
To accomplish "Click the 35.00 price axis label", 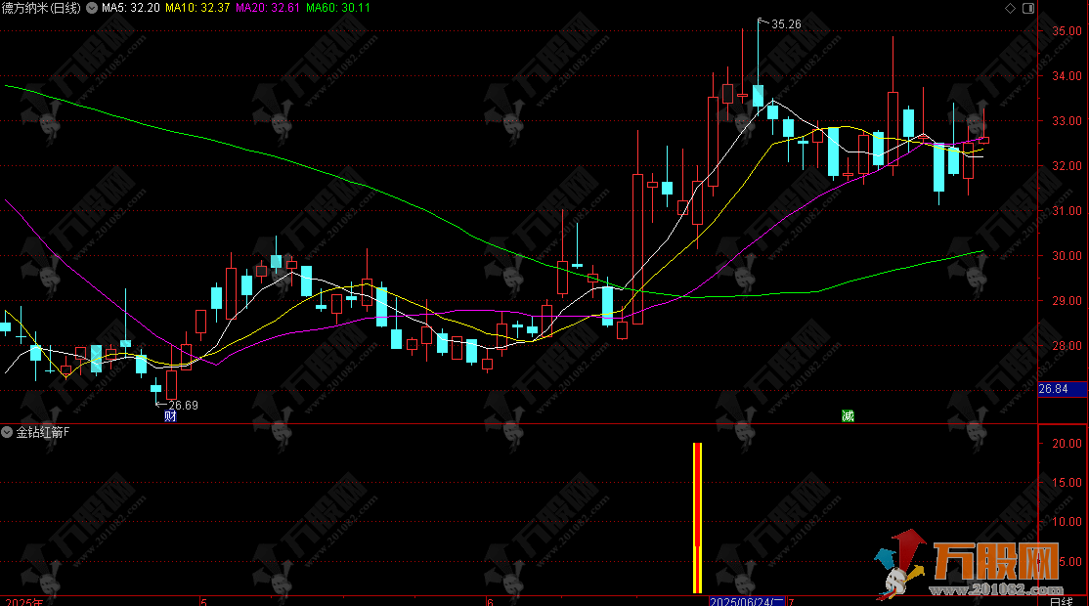I will [1067, 31].
